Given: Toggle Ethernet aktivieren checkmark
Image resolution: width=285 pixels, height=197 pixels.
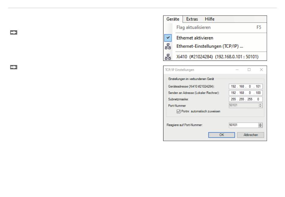Looking at the screenshot, I should tap(168, 38).
